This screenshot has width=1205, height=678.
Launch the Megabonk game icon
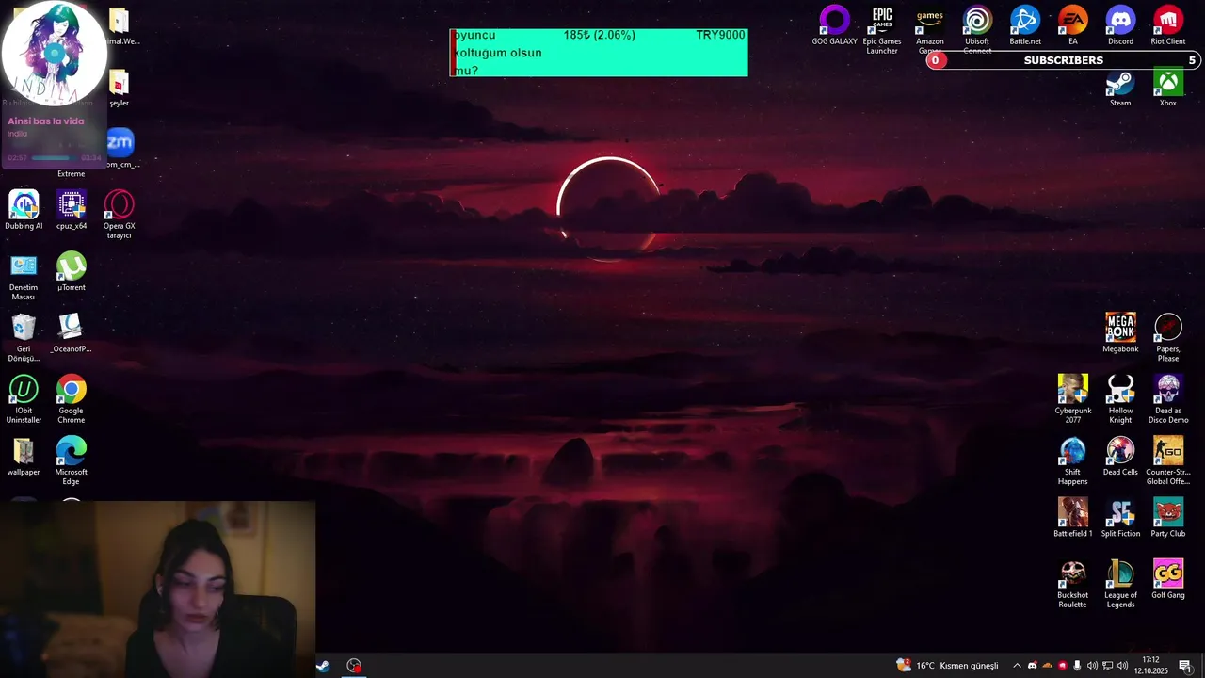[x=1120, y=333]
